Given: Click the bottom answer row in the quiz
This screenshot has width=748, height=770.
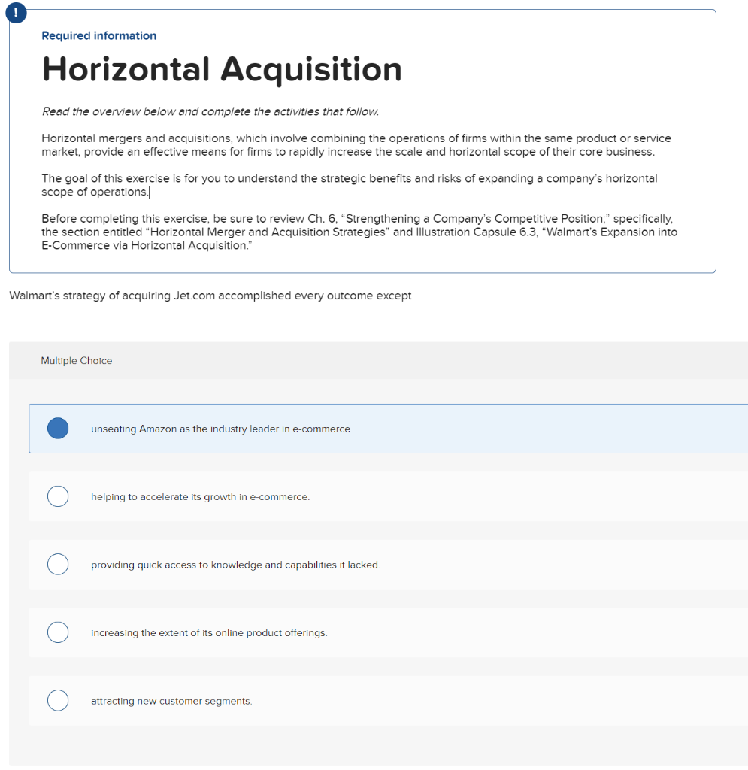Looking at the screenshot, I should coord(376,700).
